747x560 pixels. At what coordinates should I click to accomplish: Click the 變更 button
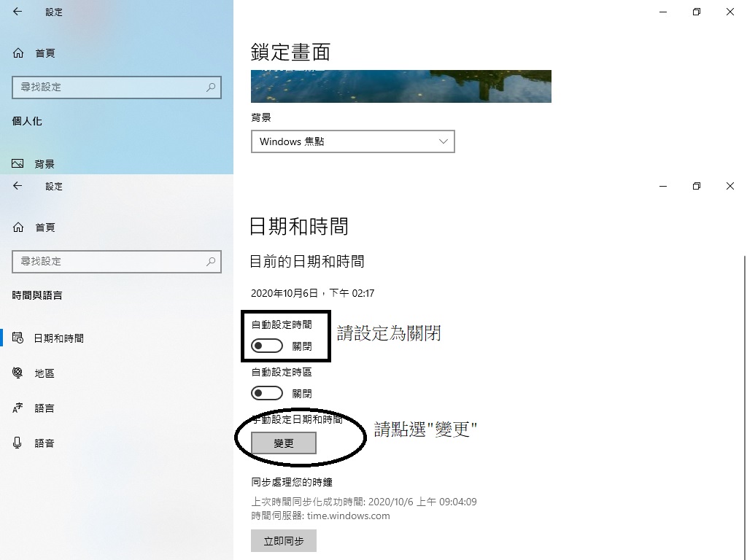[x=284, y=443]
